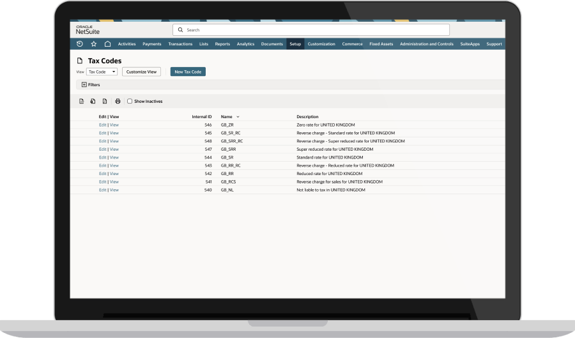Image resolution: width=575 pixels, height=338 pixels.
Task: Click Edit for GB_ZR tax code
Action: click(102, 125)
